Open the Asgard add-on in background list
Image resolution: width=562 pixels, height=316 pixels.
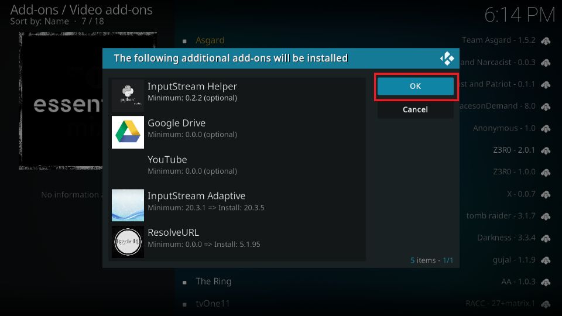[x=210, y=40]
